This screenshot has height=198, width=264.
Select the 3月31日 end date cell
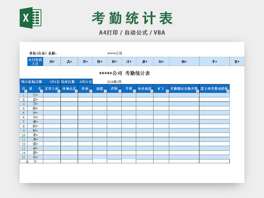85,82
